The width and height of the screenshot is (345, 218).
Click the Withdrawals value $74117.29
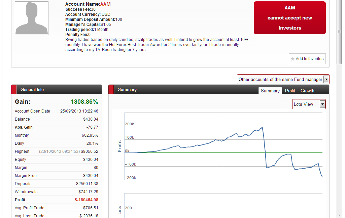tap(88, 192)
